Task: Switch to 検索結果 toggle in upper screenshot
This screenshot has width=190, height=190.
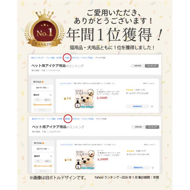Action: click(x=138, y=66)
